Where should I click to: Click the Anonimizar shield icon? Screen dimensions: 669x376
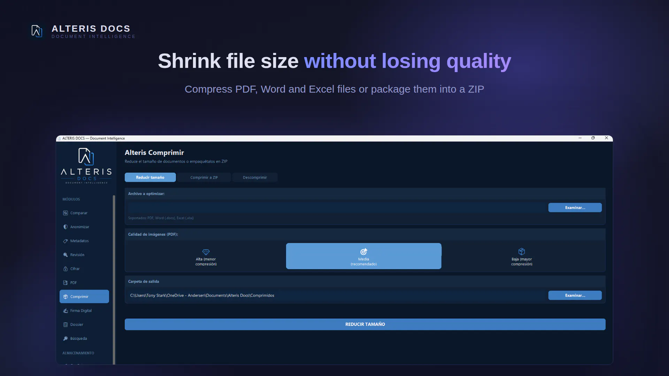point(65,227)
